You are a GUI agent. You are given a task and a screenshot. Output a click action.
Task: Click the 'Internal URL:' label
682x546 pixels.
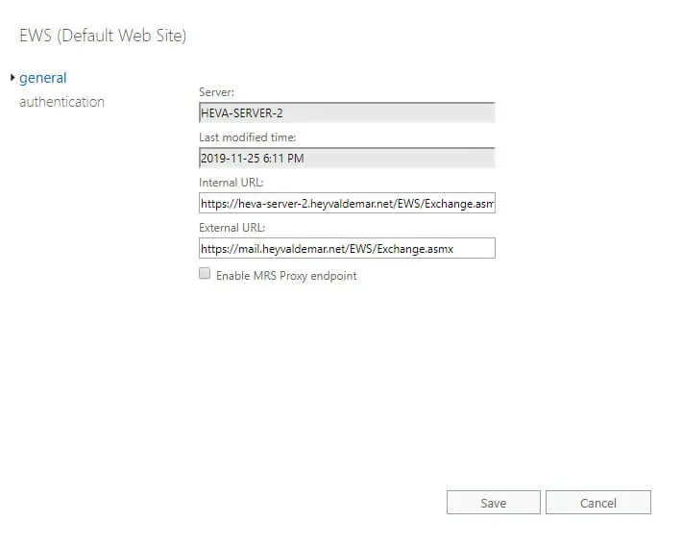[231, 183]
